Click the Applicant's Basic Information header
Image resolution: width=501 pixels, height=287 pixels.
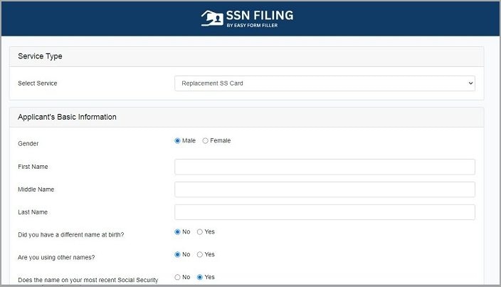click(67, 117)
